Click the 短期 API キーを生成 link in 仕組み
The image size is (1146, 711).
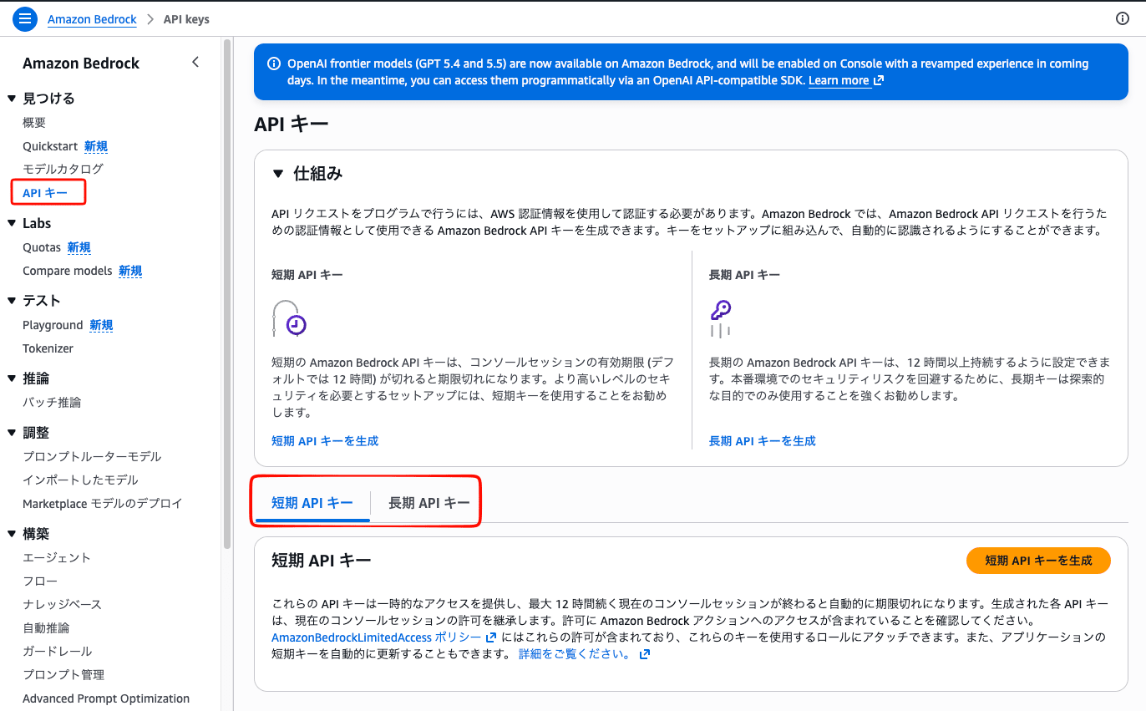pos(325,440)
